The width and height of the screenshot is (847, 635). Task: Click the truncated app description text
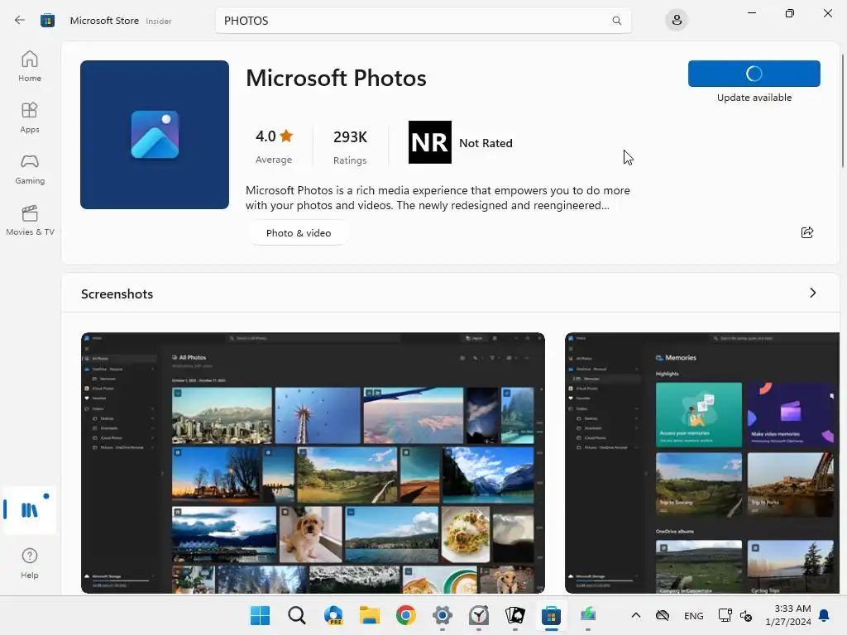click(x=438, y=198)
